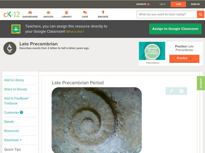This screenshot has width=205, height=153.
Task: Click the Customize help question mark
Action: 22,112
